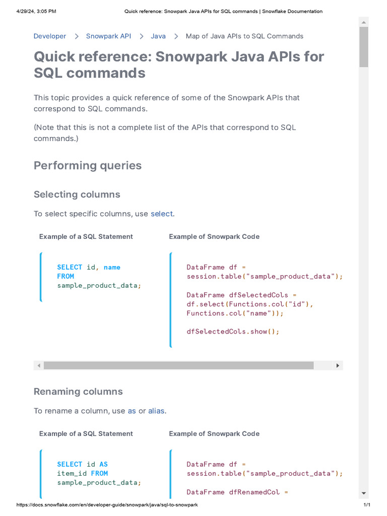
Task: Click the vertical scrollbar's down arrow
Action: pos(363,493)
